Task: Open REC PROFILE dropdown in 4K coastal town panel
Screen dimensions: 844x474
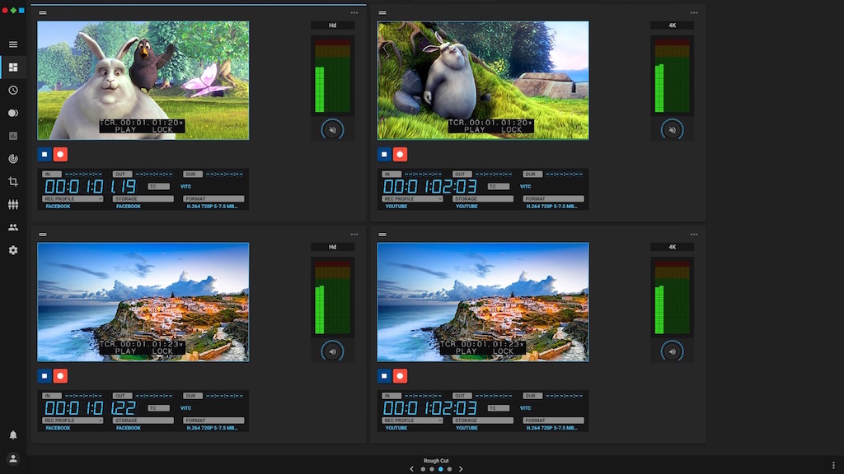Action: pyautogui.click(x=412, y=421)
